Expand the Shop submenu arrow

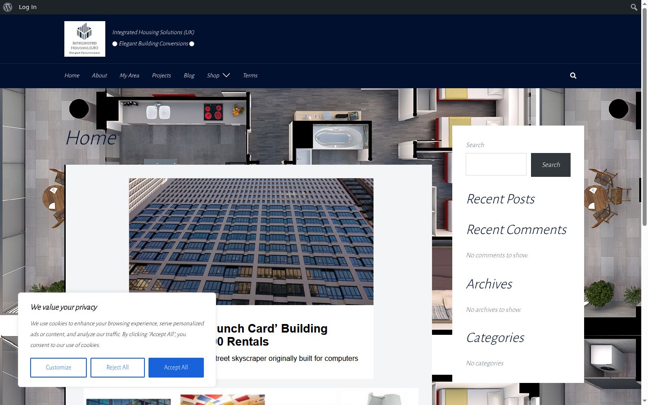pyautogui.click(x=226, y=75)
